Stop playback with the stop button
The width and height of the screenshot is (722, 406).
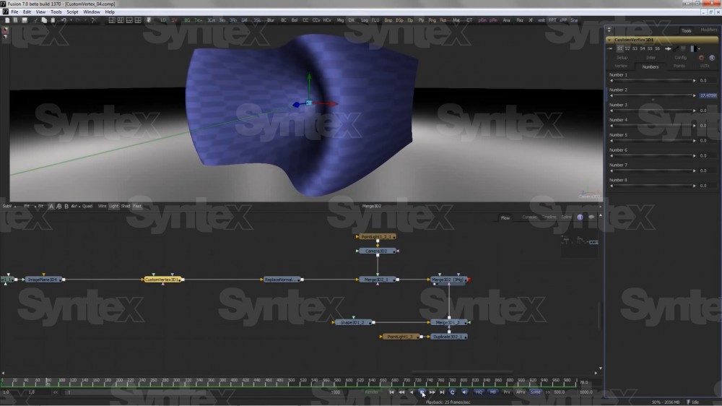[422, 392]
